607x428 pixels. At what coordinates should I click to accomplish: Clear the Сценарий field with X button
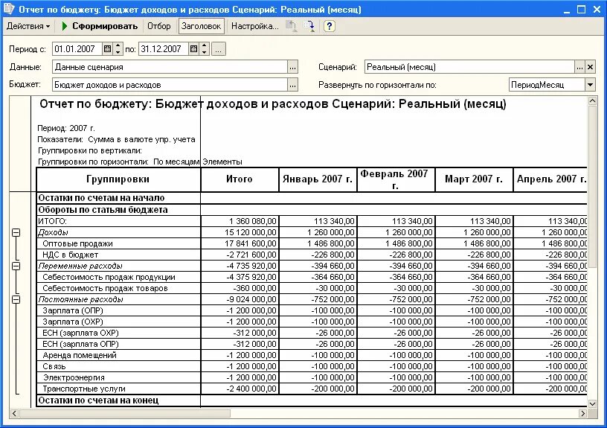590,67
